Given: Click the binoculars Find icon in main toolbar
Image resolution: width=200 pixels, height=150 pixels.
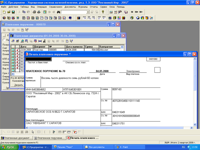Looking at the screenshot, I should pyautogui.click(x=58, y=12).
